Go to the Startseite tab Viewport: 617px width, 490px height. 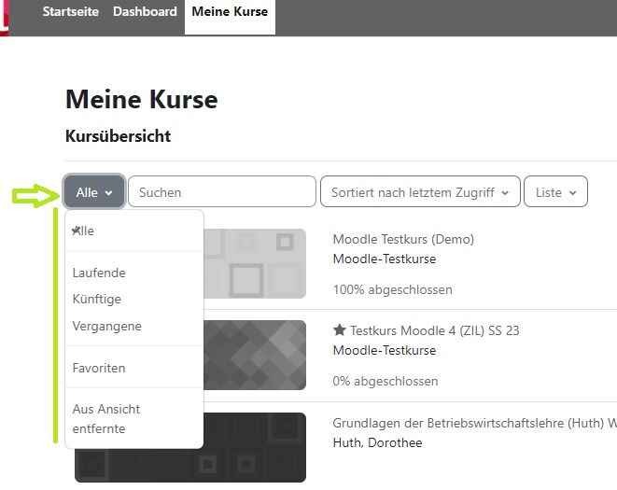click(x=70, y=12)
